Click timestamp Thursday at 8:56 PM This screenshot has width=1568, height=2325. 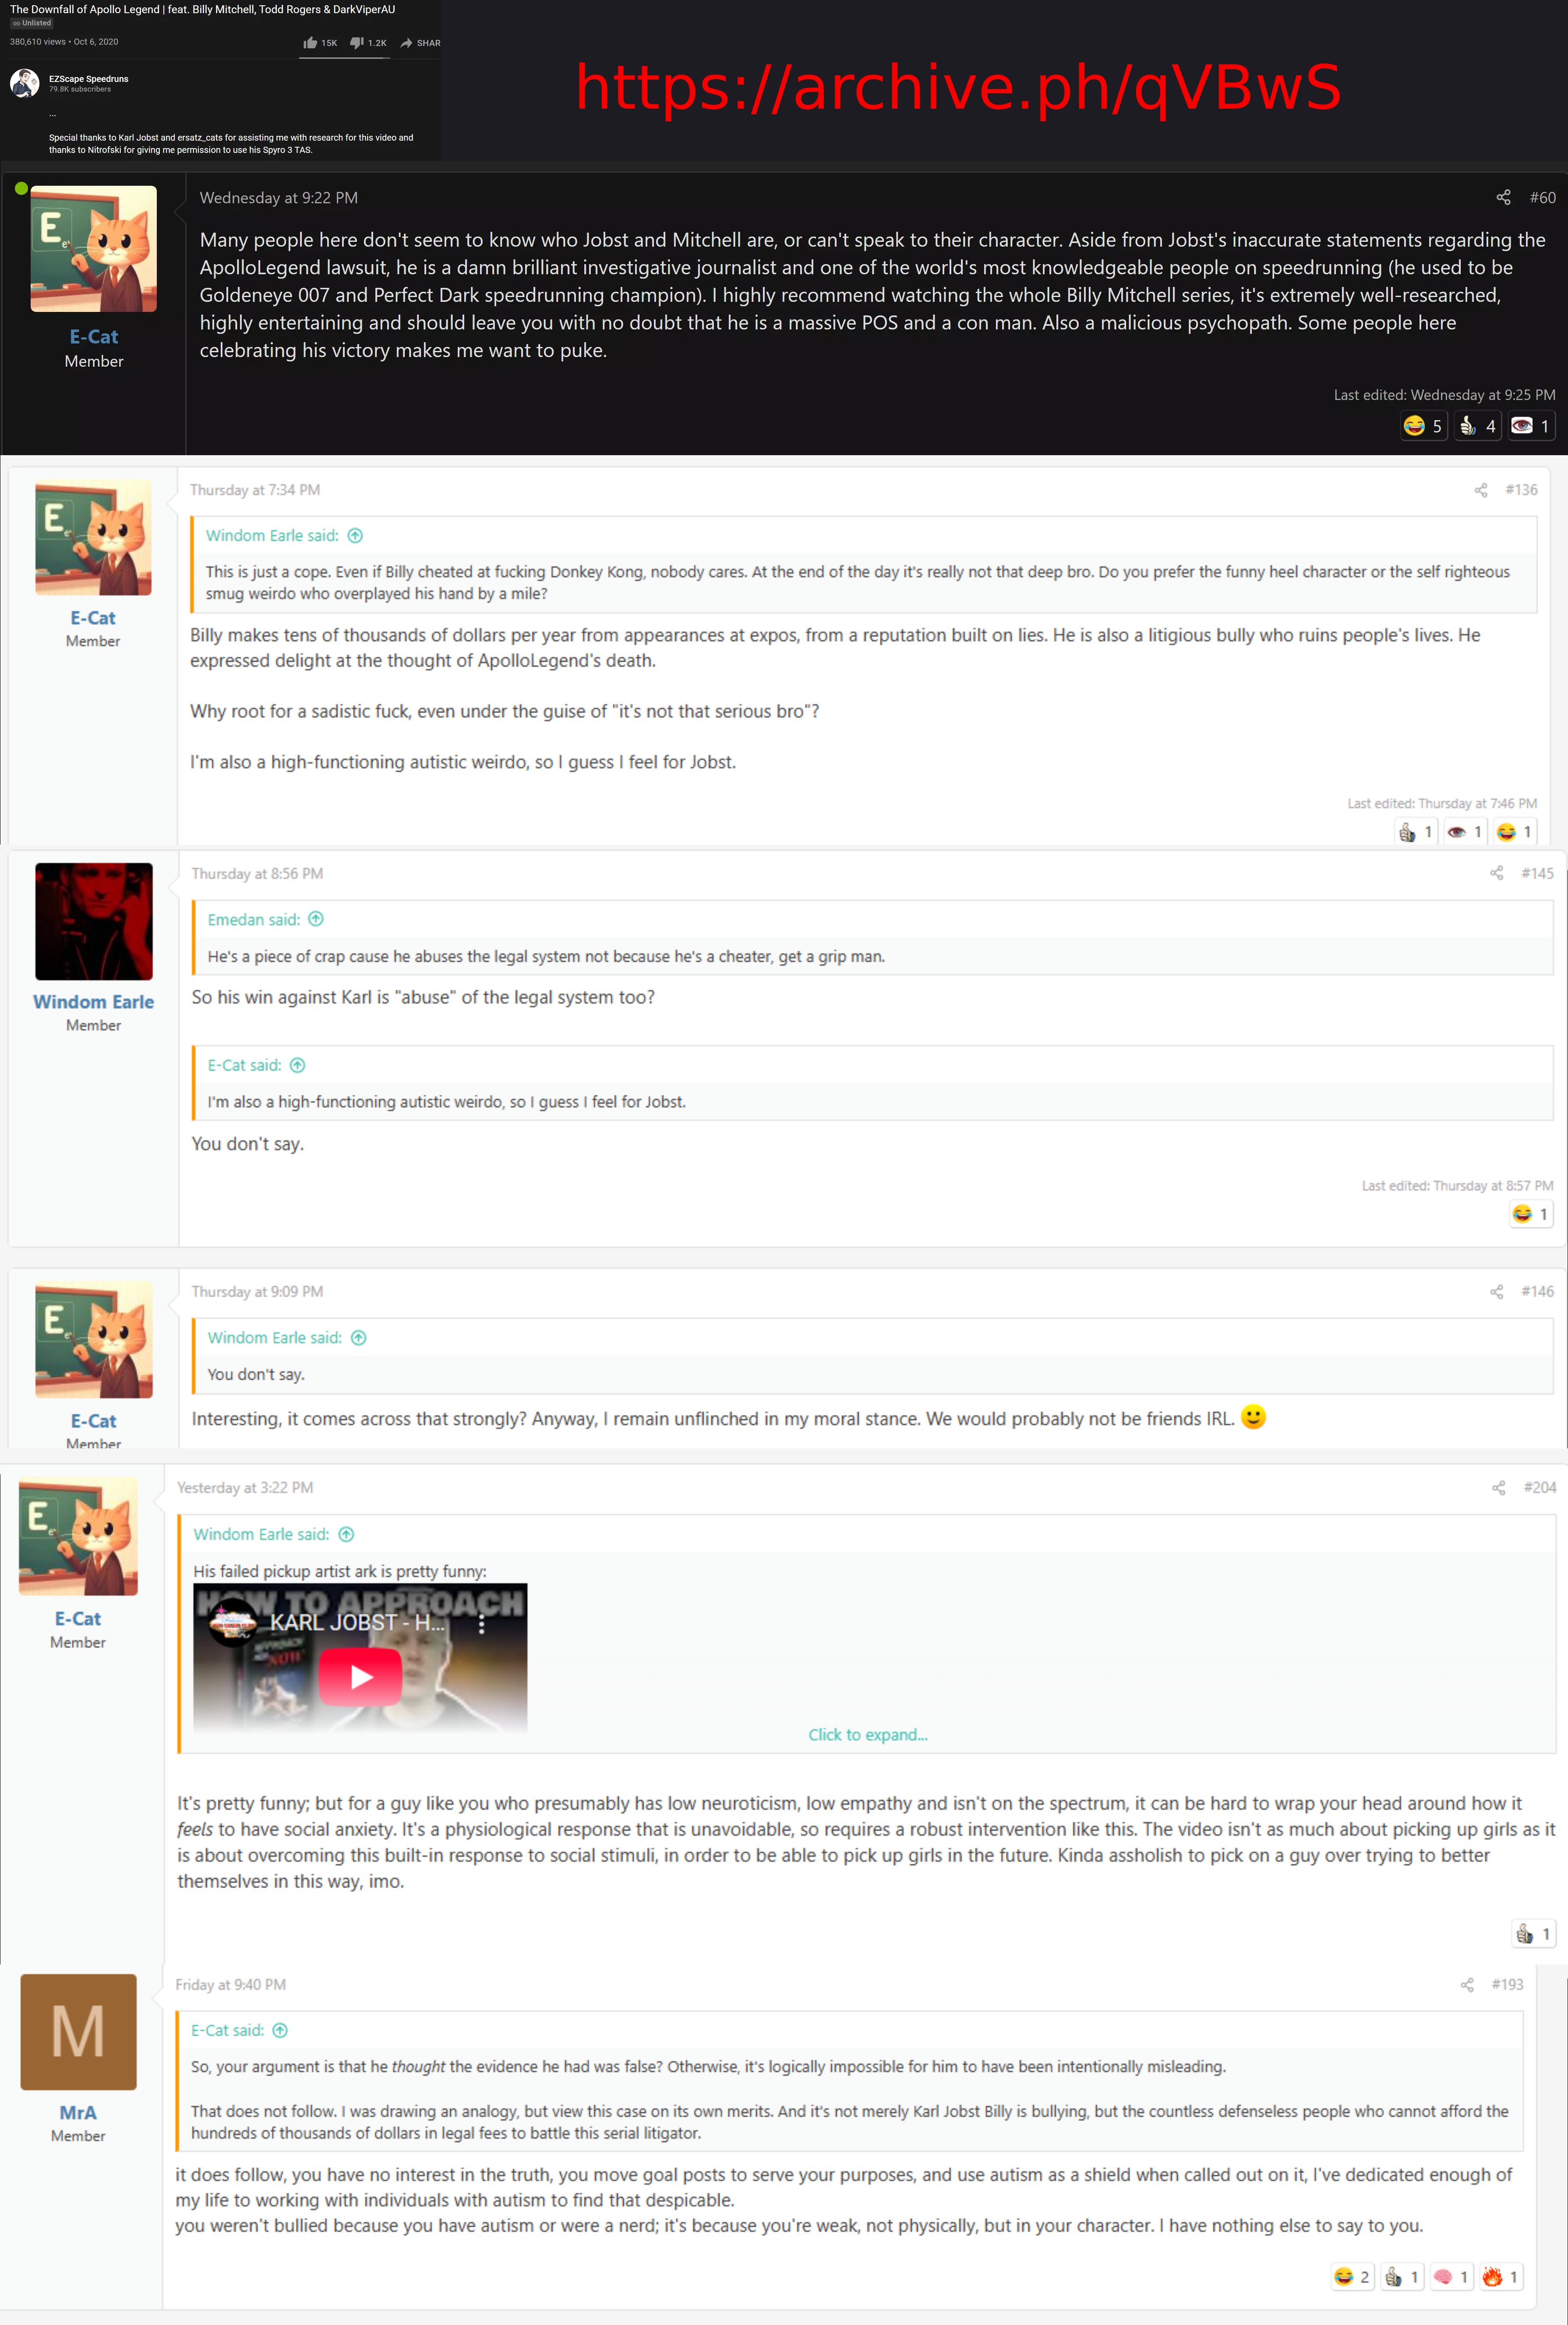[257, 873]
